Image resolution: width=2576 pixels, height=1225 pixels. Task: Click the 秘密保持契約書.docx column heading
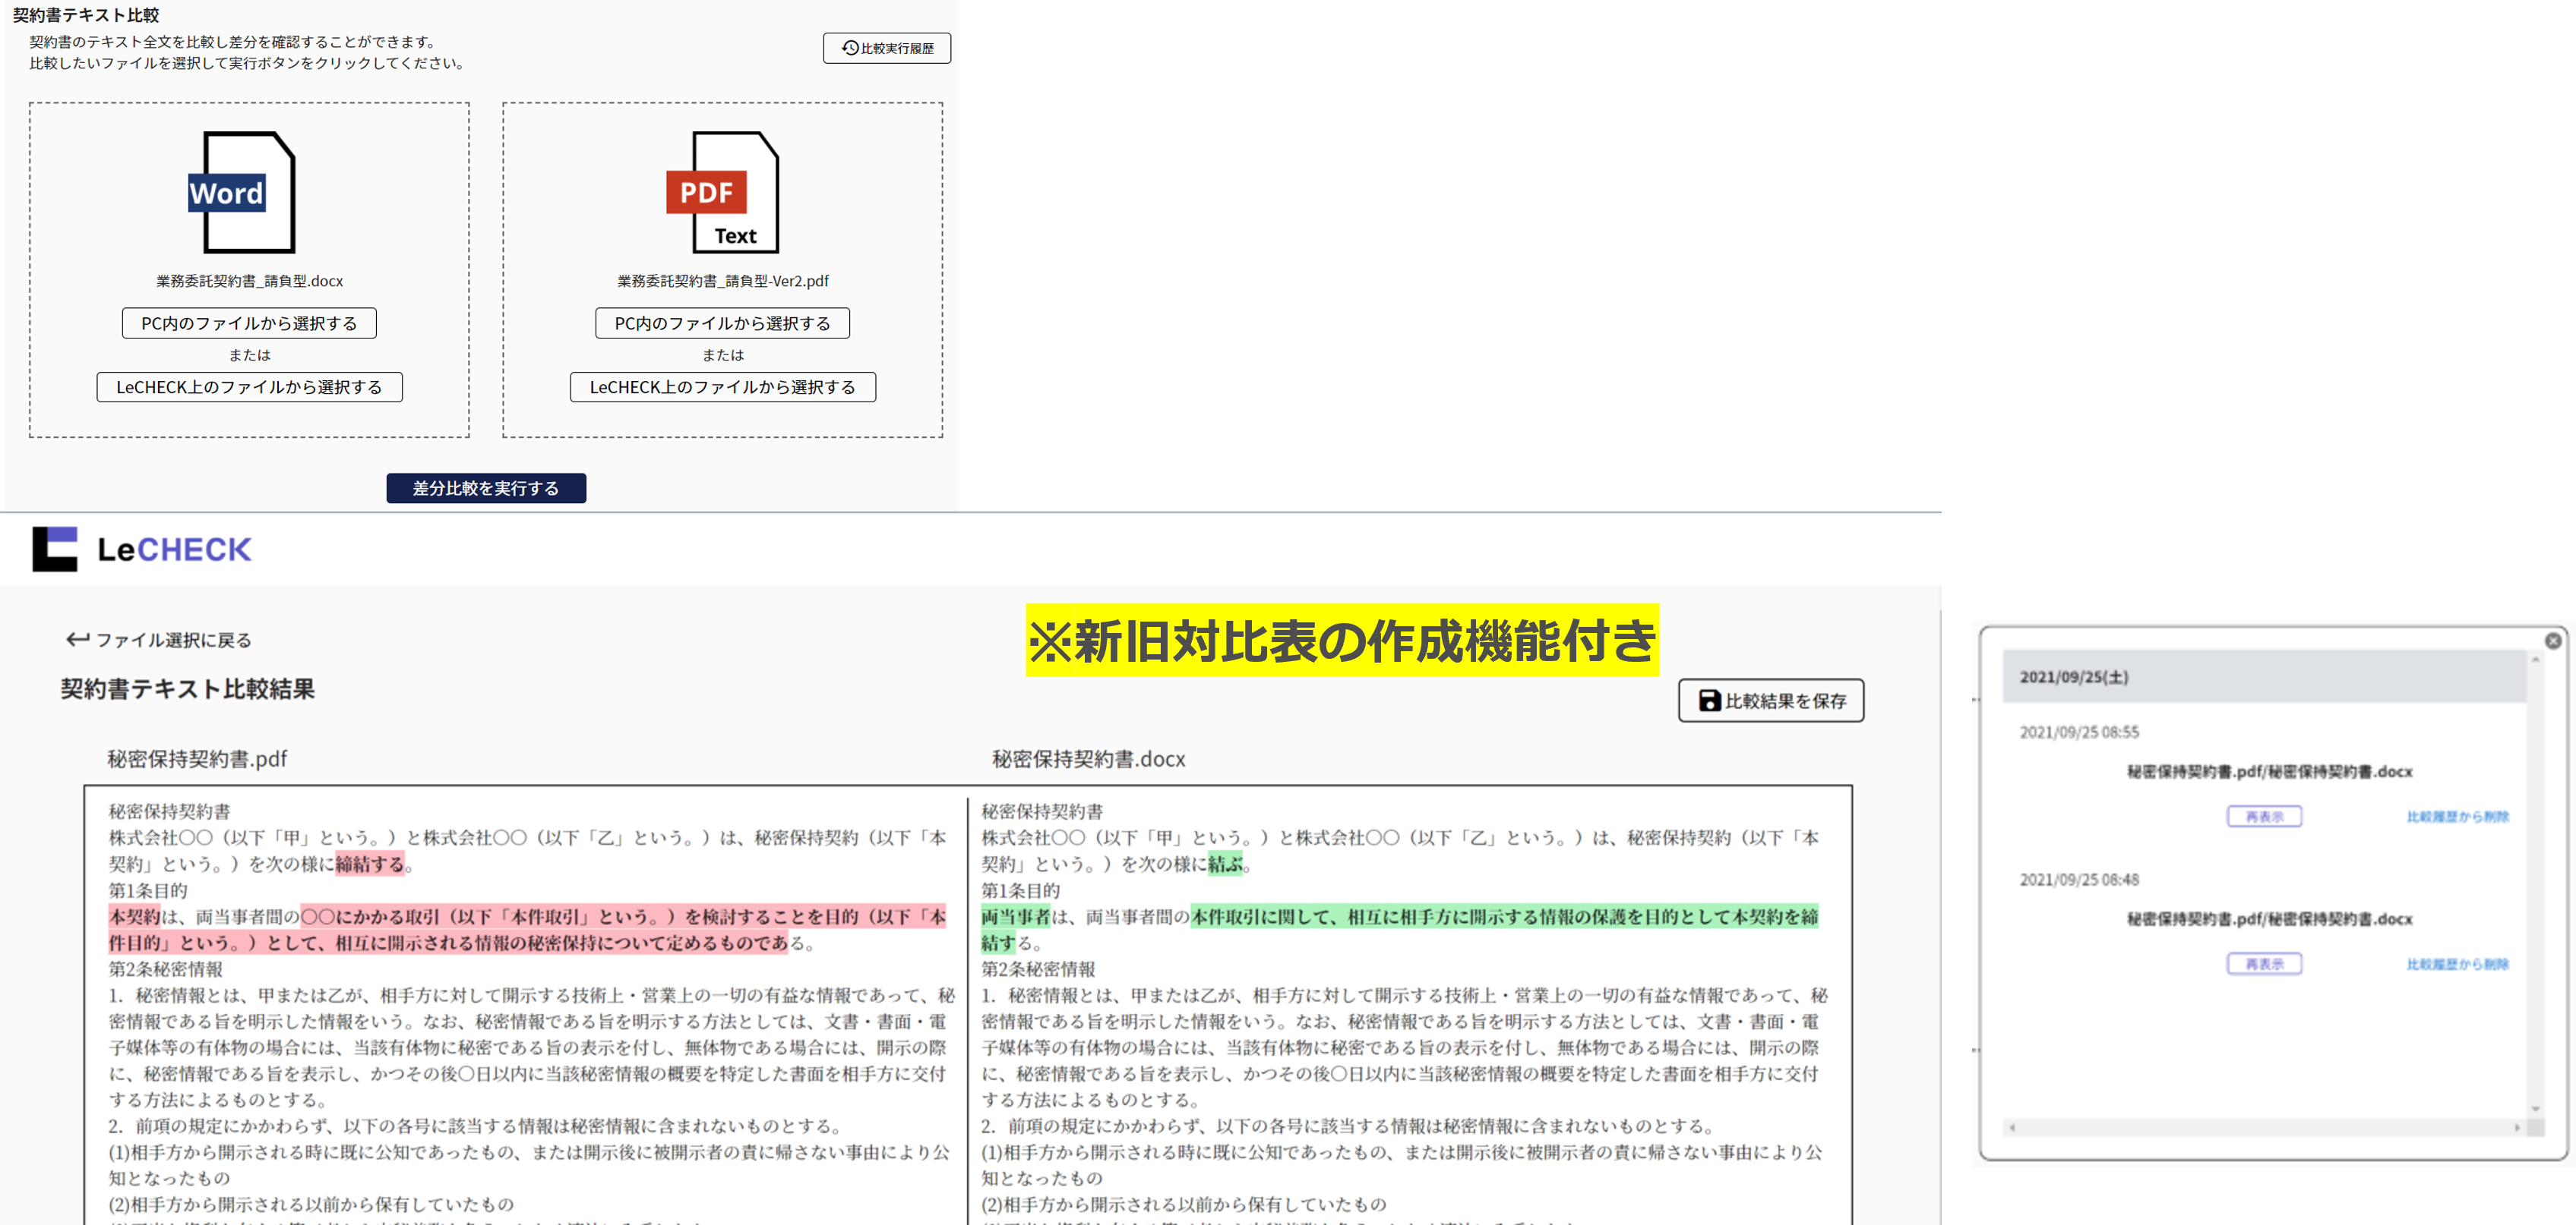(x=1088, y=758)
